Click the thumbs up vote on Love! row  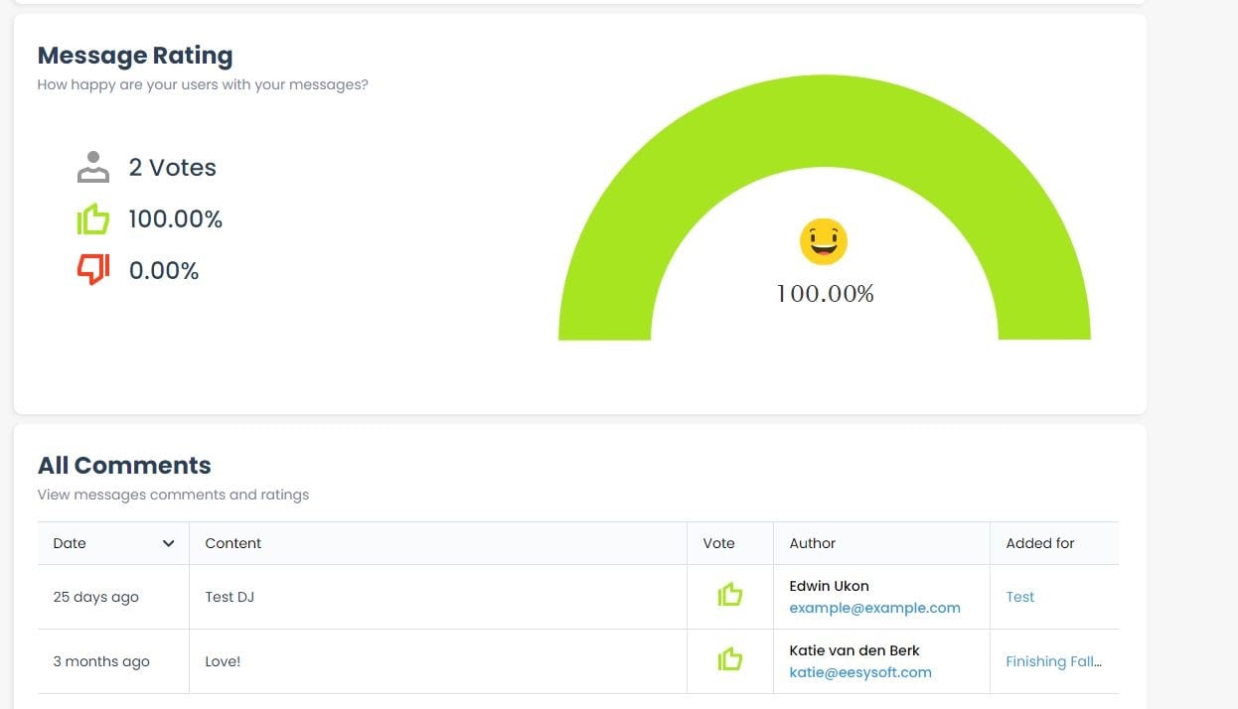(x=730, y=659)
